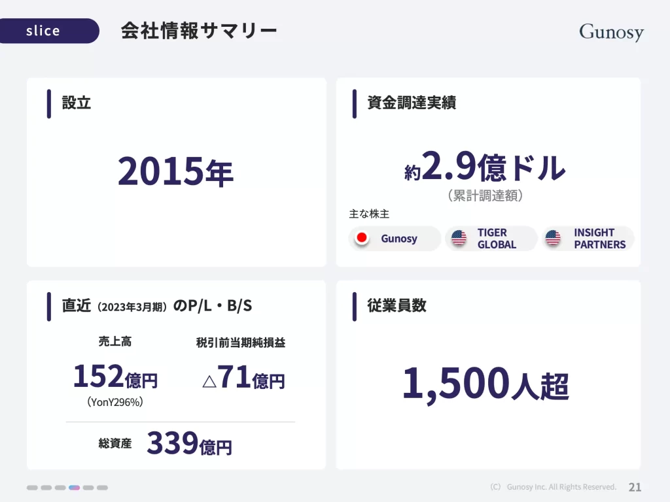
Task: Click the 1,500人超 employee count
Action: pos(485,384)
